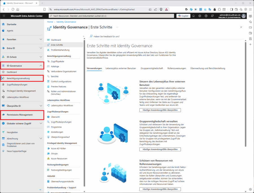Switch to Lebenszyklus externer Benutzer tab
The height and width of the screenshot is (193, 254).
pos(121,68)
